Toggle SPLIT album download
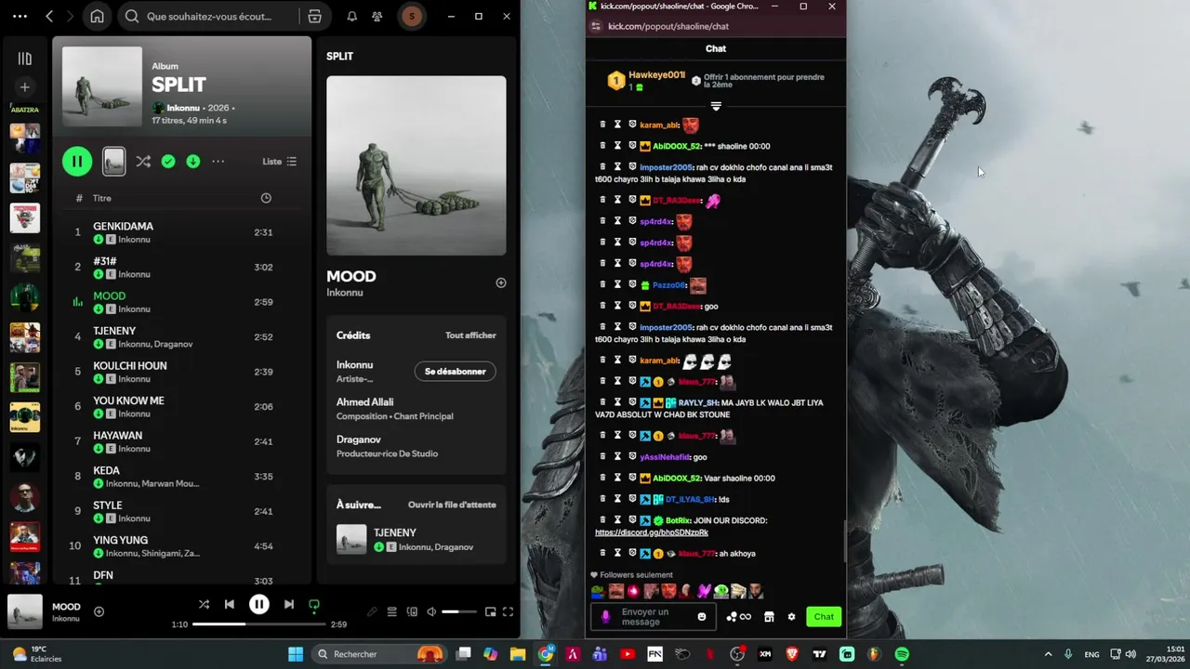Screen dimensions: 1190x669 [192, 162]
